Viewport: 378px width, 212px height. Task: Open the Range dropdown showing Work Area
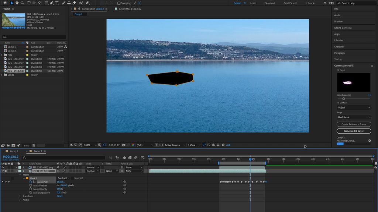[x=353, y=117]
